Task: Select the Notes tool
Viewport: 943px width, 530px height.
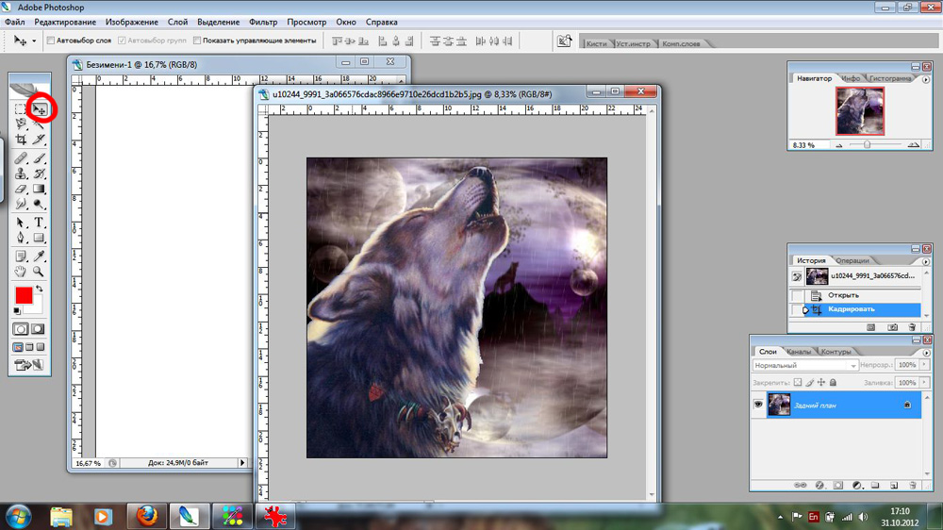Action: [x=21, y=257]
